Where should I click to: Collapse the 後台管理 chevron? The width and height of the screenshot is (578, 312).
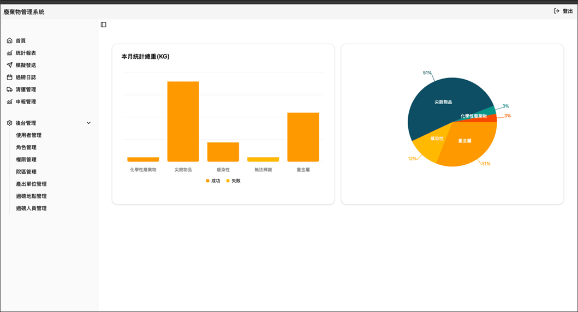88,123
